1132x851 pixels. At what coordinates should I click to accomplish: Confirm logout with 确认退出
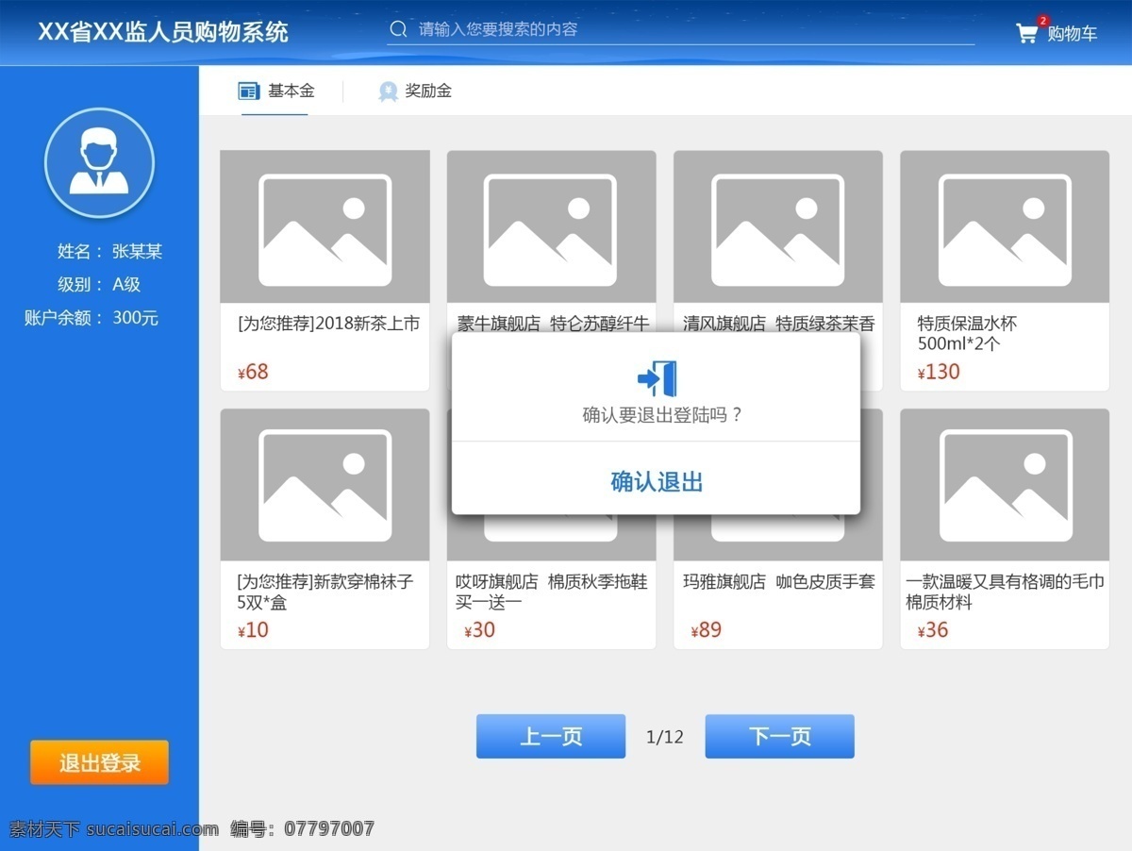pyautogui.click(x=657, y=482)
